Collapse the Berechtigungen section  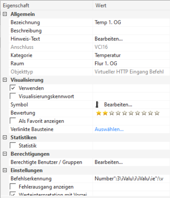[x=5, y=154]
